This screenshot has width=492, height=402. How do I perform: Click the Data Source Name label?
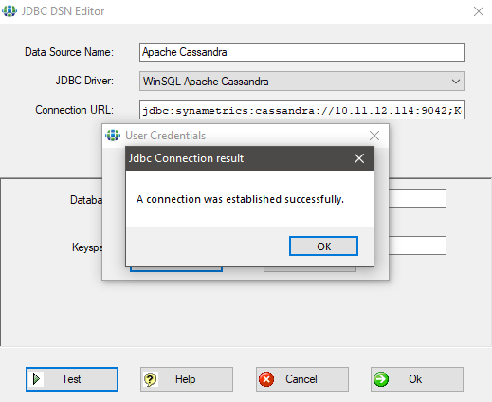pos(69,52)
